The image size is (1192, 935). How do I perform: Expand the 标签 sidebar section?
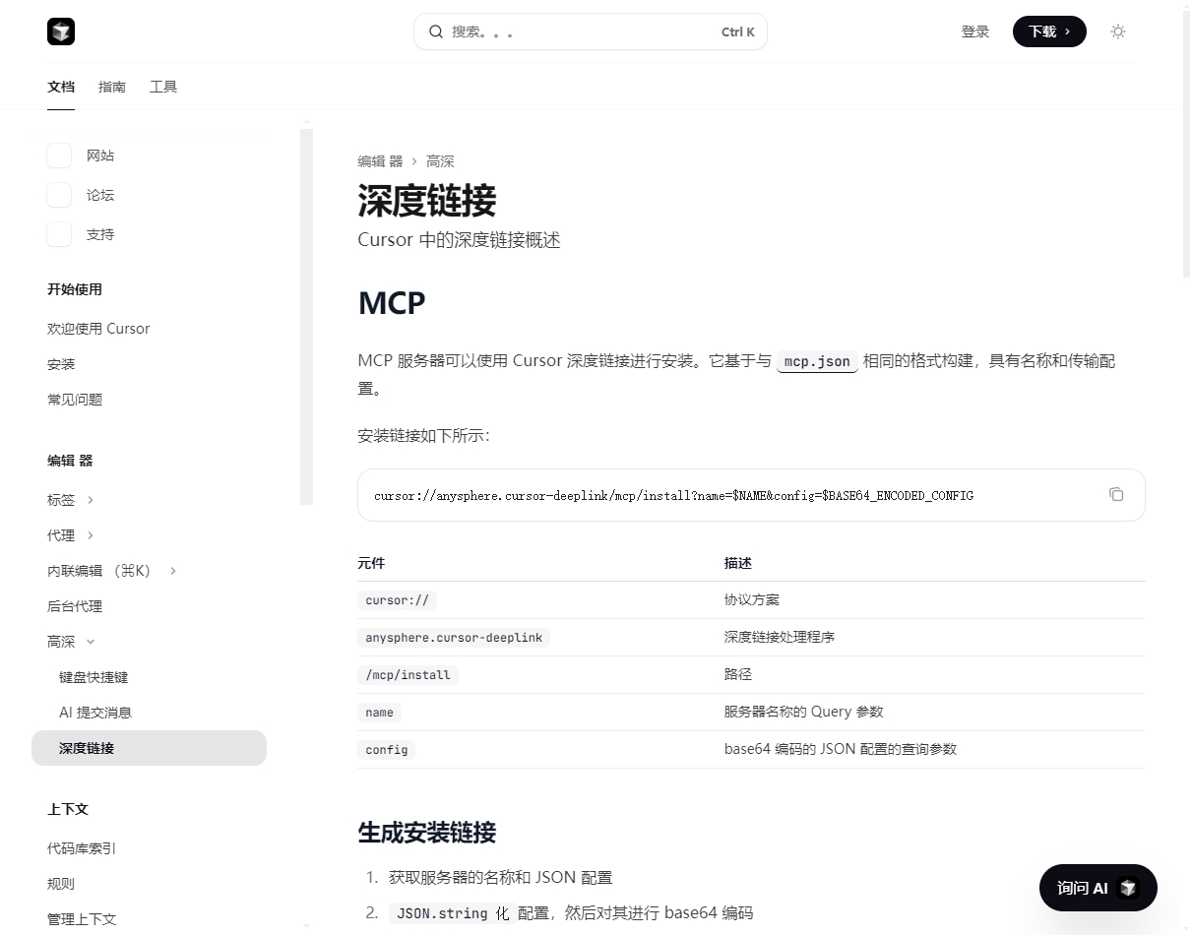tap(91, 500)
